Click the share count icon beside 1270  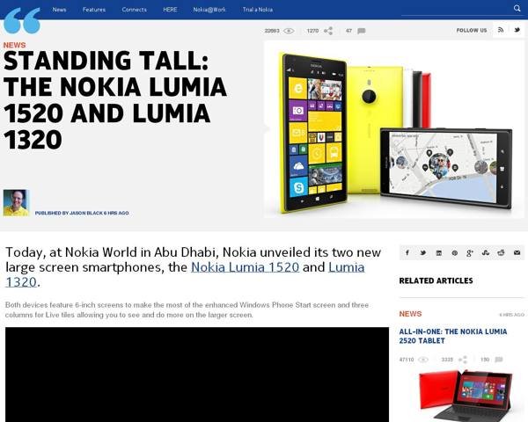click(x=328, y=31)
